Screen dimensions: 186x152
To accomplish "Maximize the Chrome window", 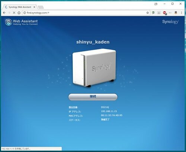I will tap(173, 4).
